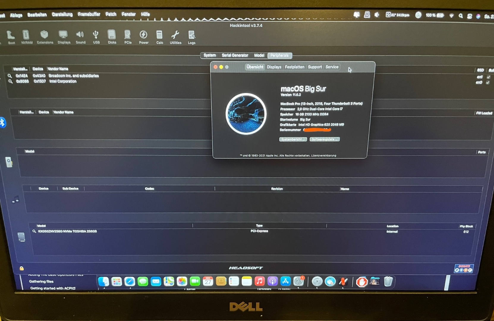494x321 pixels.
Task: Open the PCIe toolbar section
Action: click(x=128, y=37)
